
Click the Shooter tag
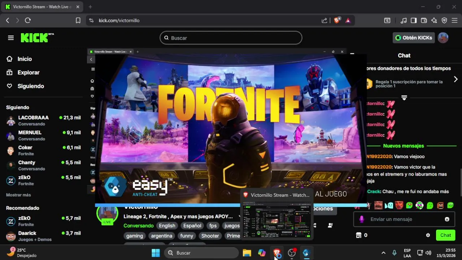pyautogui.click(x=210, y=236)
